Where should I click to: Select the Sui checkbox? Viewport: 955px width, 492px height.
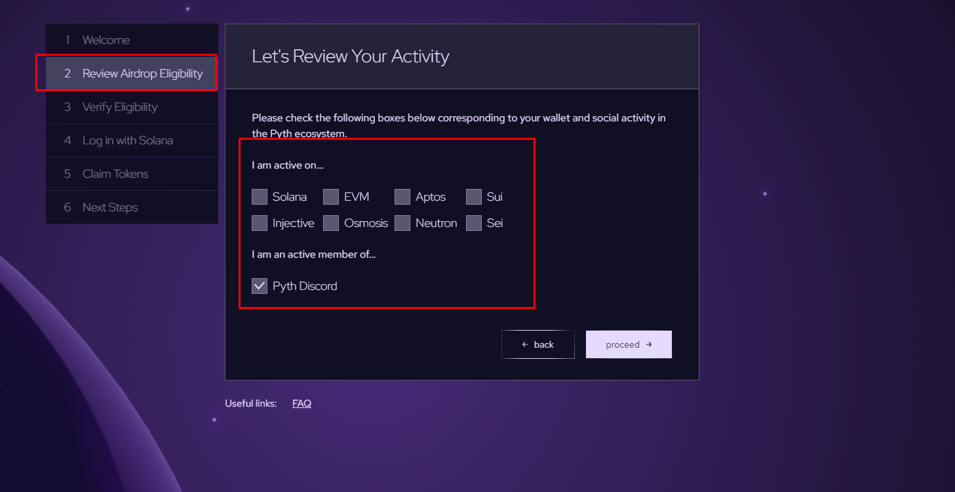[474, 197]
